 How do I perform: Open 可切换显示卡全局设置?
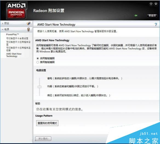click(17, 38)
